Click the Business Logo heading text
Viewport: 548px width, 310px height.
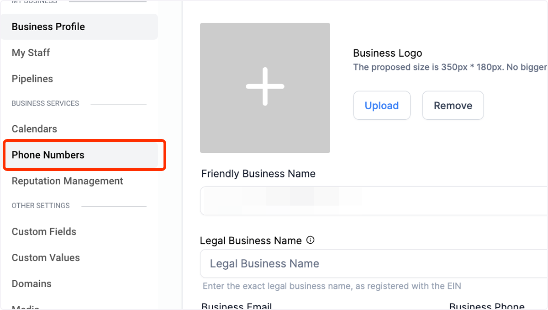click(388, 53)
